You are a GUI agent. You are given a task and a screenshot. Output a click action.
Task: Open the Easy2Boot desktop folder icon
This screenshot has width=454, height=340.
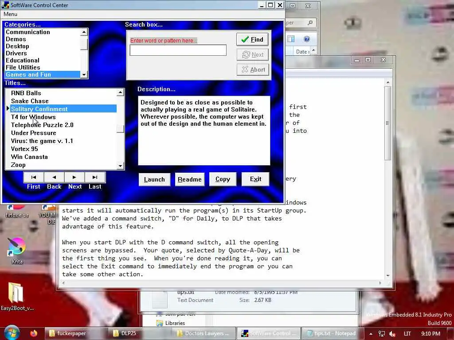click(16, 296)
